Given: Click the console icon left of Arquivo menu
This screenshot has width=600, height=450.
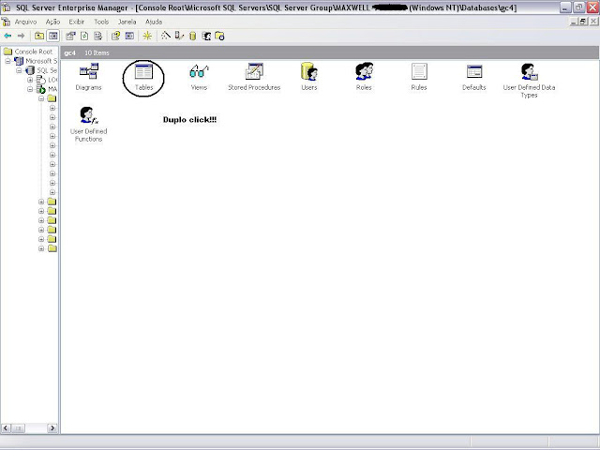Looking at the screenshot, I should [6, 22].
